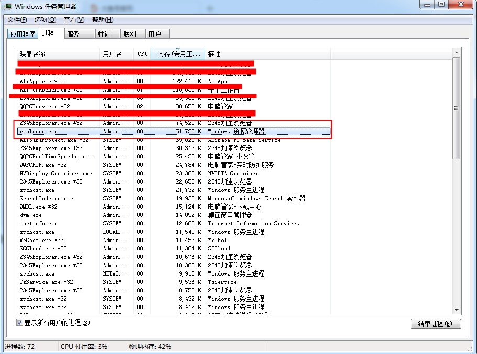Image resolution: width=477 pixels, height=354 pixels.
Task: Click the CPU 使用率: 3% status entry
Action: 84,346
